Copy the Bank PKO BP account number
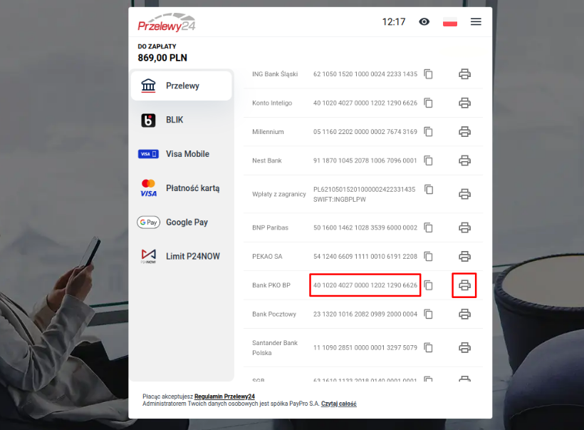 coord(428,285)
